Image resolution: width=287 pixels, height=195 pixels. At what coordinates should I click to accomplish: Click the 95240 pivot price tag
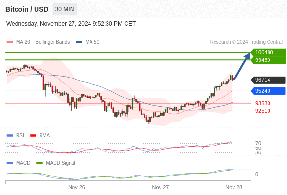pyautogui.click(x=268, y=91)
